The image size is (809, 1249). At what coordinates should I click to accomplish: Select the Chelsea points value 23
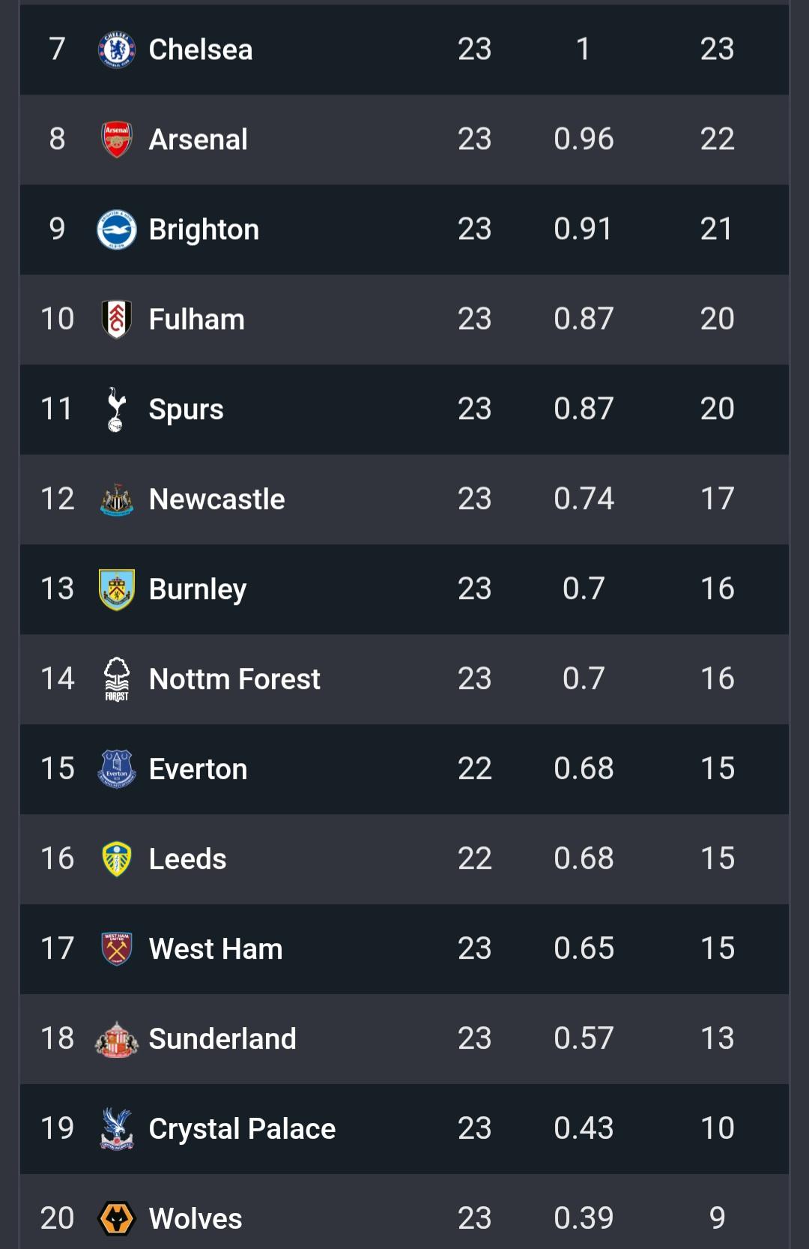coord(717,49)
